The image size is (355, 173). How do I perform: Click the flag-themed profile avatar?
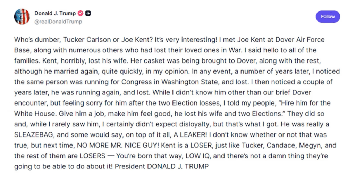[x=22, y=17]
